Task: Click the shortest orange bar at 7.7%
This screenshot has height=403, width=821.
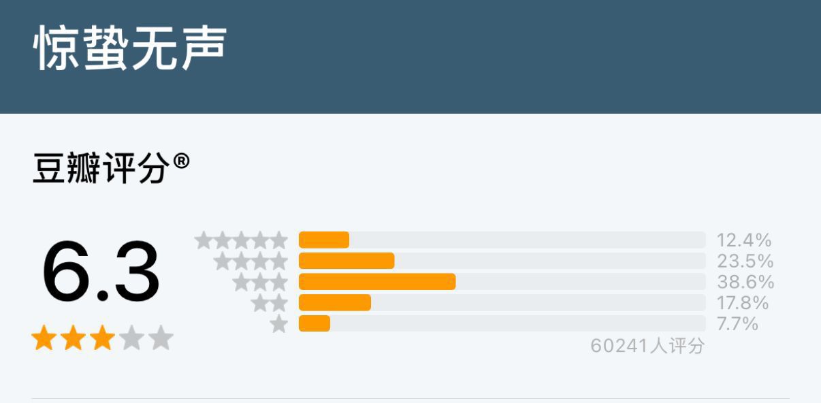Action: 315,324
